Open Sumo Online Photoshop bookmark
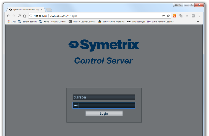Viewport: 209px width, 136px height. coord(111,21)
